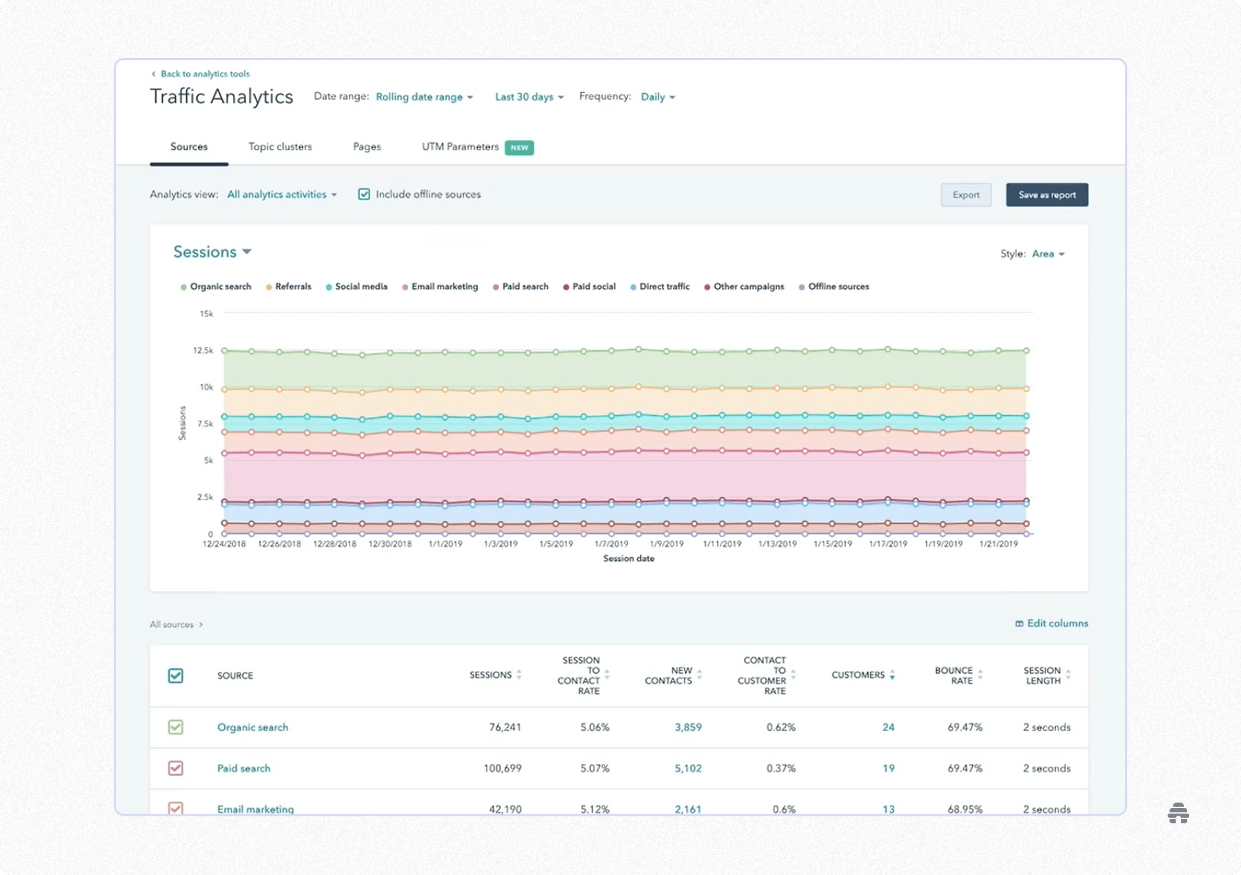Open the Sessions metric dropdown
The height and width of the screenshot is (875, 1241).
point(212,252)
